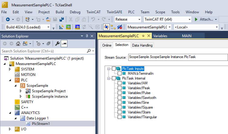Click the Home icon in Solution Explorer
The image size is (228, 134).
18,44
